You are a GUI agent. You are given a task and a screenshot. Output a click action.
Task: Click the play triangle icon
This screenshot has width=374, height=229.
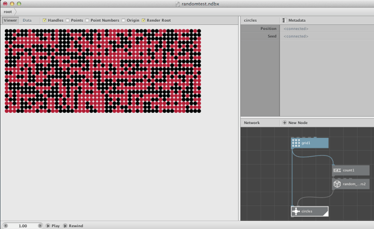(48, 226)
